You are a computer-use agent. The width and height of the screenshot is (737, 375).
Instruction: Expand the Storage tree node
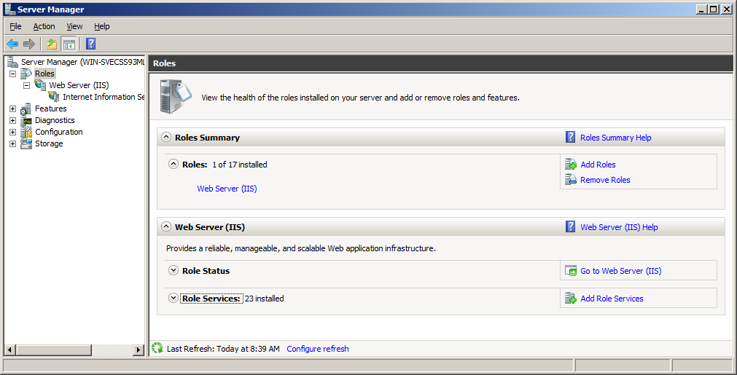pyautogui.click(x=12, y=143)
